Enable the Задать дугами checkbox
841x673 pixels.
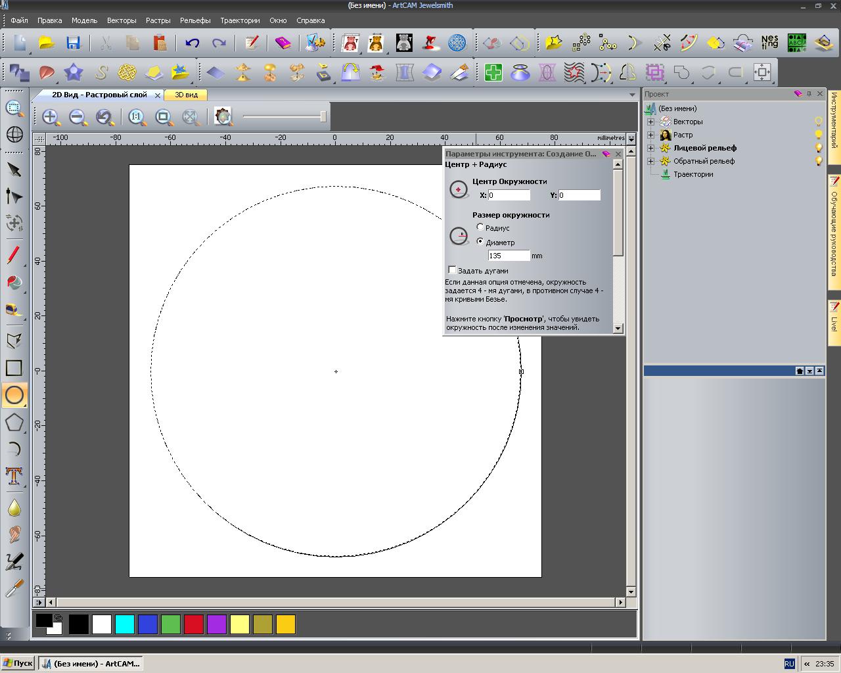[452, 270]
